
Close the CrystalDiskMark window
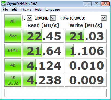pyautogui.click(x=105, y=4)
